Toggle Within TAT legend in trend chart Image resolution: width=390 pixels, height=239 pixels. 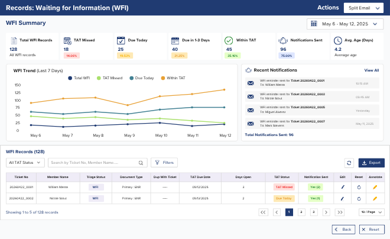173,78
